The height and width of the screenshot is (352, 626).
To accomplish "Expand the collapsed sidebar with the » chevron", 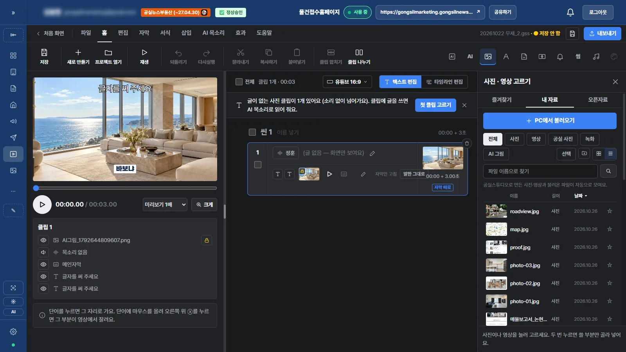I will pos(13,13).
